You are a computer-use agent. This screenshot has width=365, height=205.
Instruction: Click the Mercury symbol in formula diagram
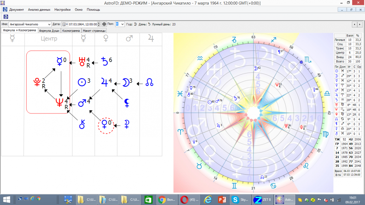click(60, 61)
